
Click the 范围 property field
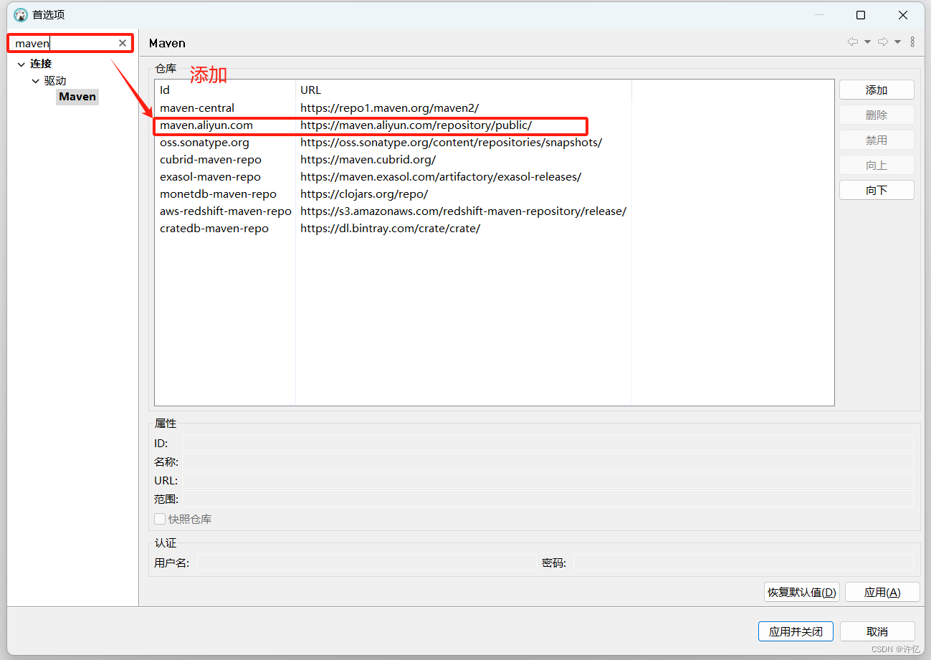tap(548, 499)
